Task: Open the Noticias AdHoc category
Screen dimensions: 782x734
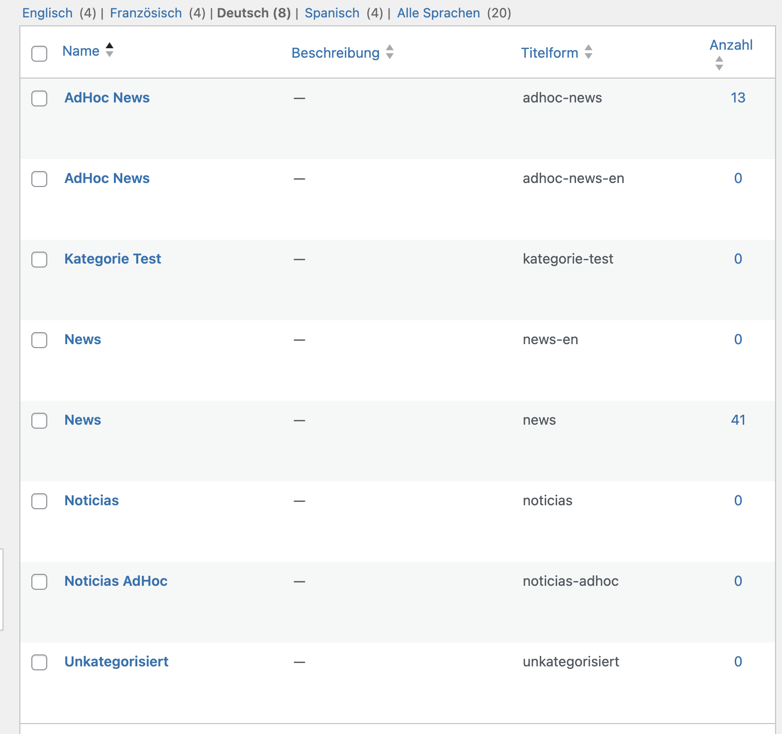Action: coord(116,581)
